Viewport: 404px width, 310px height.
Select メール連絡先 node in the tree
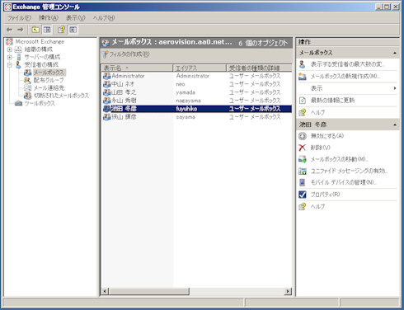click(x=49, y=88)
